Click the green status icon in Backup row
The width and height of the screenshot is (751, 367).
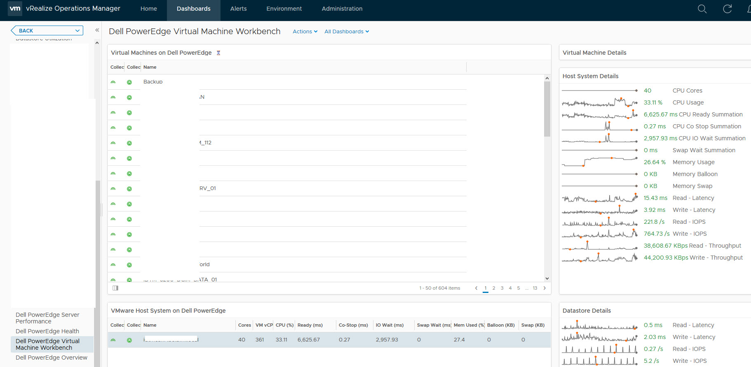point(129,82)
